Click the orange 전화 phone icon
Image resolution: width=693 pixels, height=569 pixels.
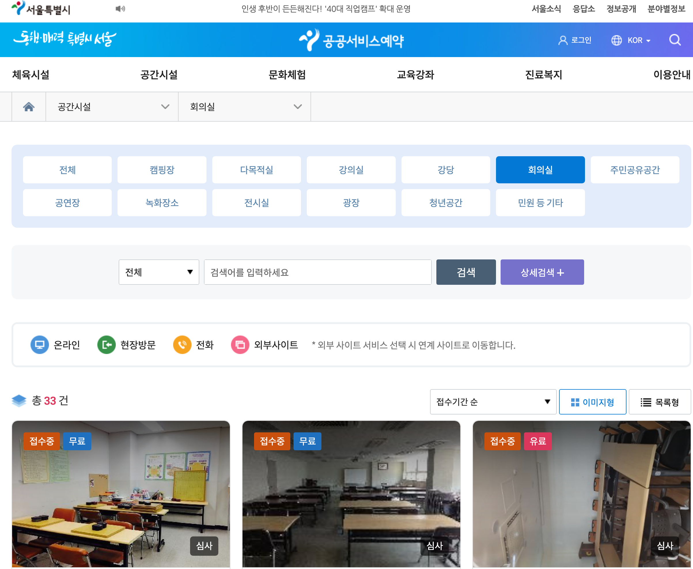[182, 345]
